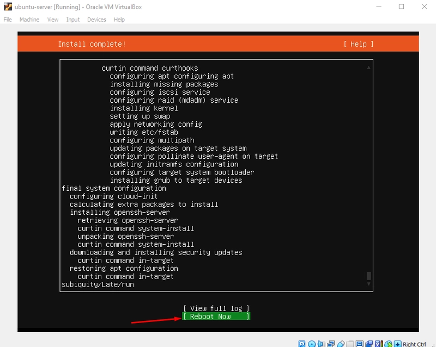This screenshot has width=436, height=347.
Task: Click the installing missing packages line
Action: [164, 84]
